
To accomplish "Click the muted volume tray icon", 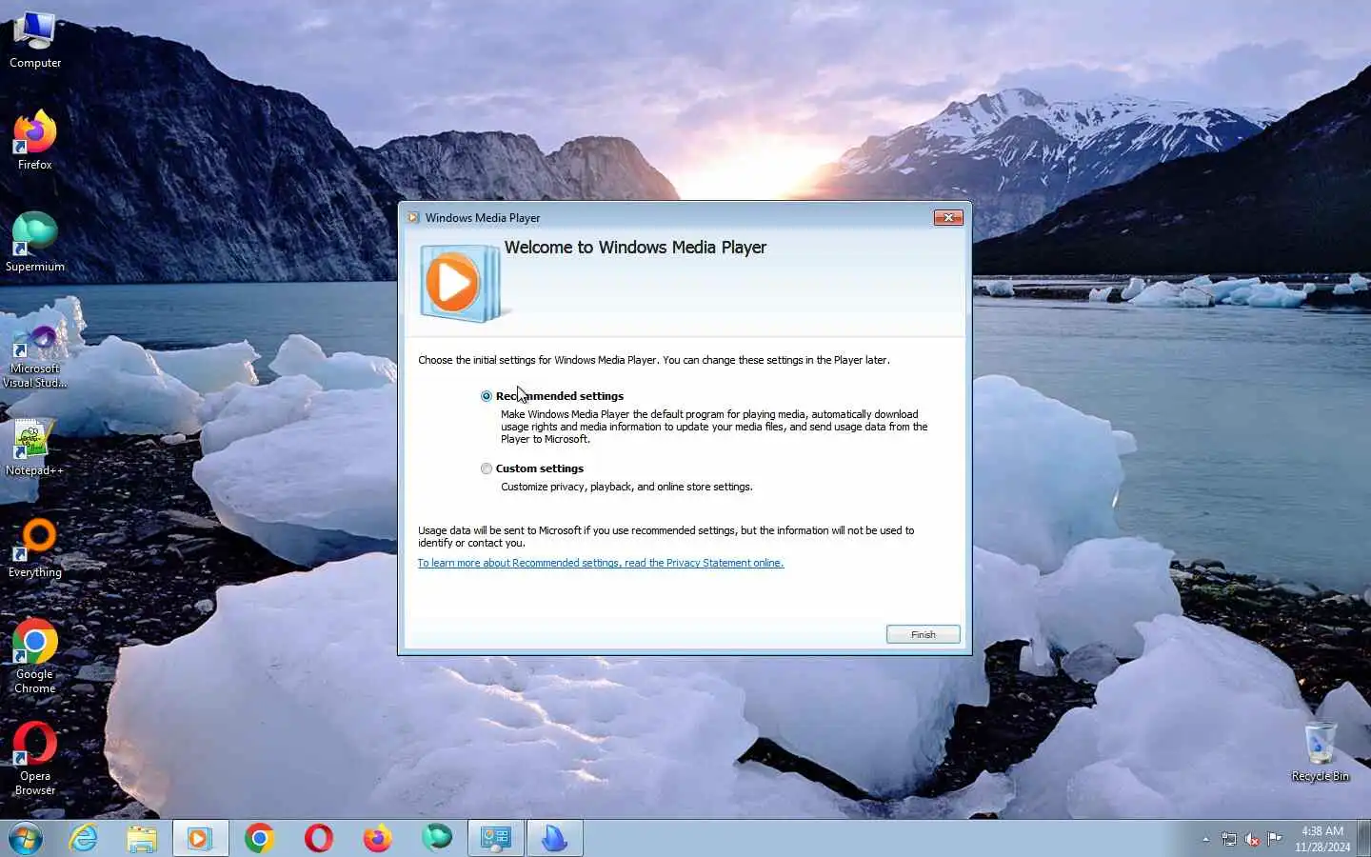I will tap(1252, 839).
